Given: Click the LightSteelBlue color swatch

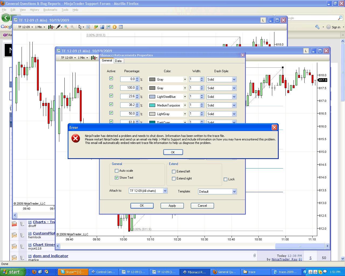Looking at the screenshot, I should tap(152, 97).
